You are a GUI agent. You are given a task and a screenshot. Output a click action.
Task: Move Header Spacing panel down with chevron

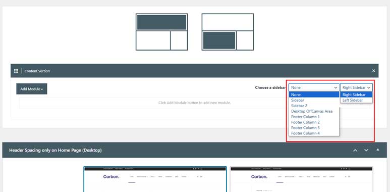pos(366,150)
